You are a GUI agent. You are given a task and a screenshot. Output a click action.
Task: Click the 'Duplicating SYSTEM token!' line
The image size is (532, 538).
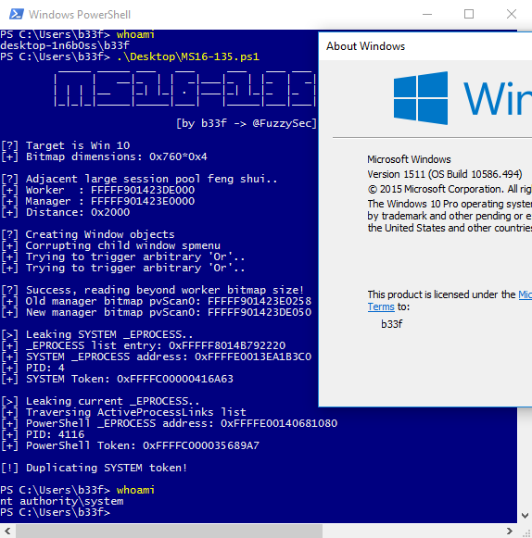pyautogui.click(x=95, y=468)
